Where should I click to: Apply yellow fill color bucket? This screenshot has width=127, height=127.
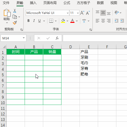tap(63, 21)
